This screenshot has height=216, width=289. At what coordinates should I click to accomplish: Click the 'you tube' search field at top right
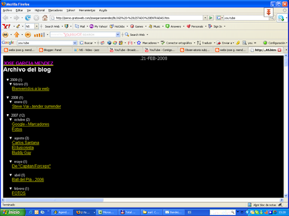pos(246,18)
